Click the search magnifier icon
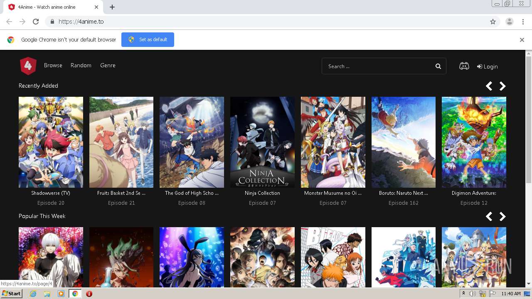 point(438,66)
